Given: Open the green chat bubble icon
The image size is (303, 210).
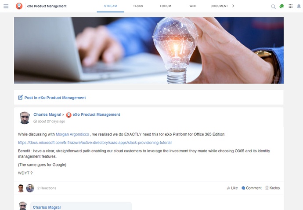Looking at the screenshot, I should coord(281,7).
